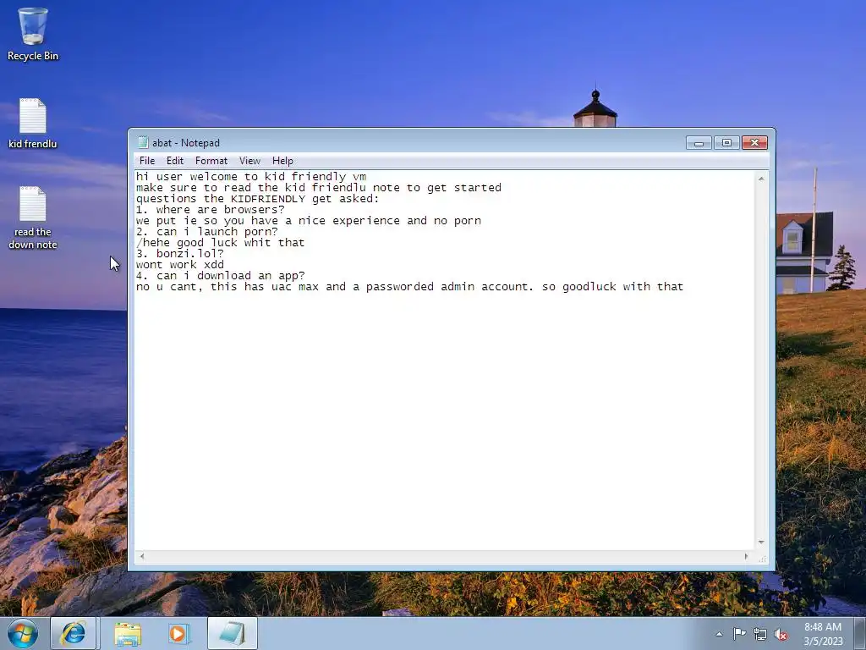Open the Recycle Bin desktop icon
Screen dimensions: 866x650
point(33,34)
